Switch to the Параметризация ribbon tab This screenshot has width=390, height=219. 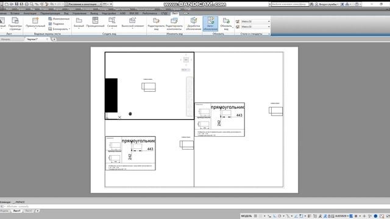tap(50, 13)
